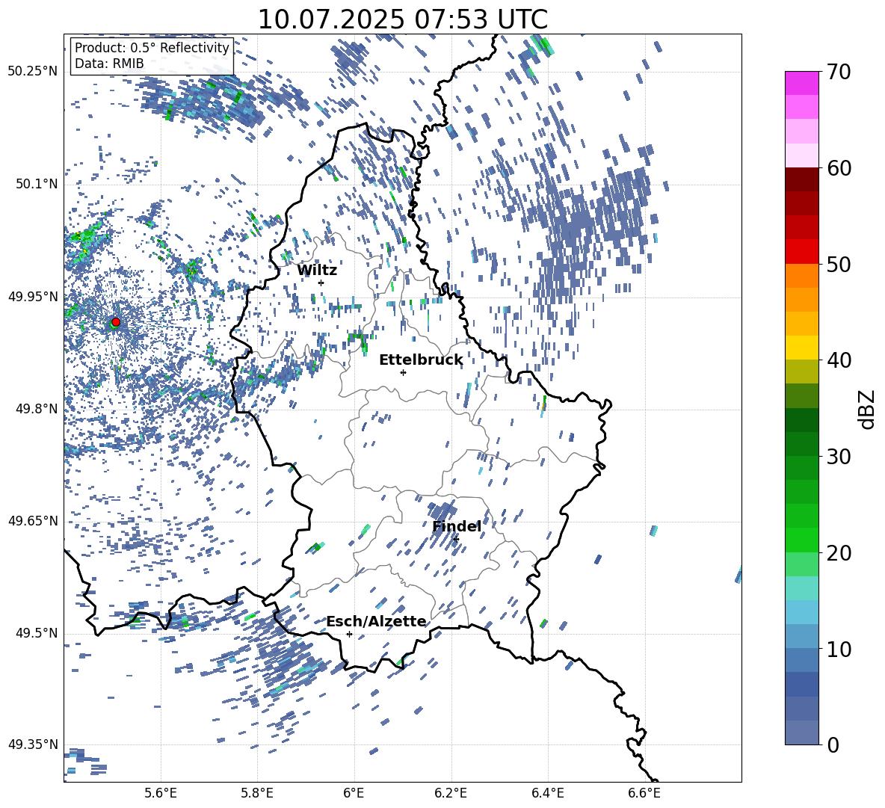Screen dimensions: 885x808
Task: Click the title 10.07.2025 07:53 UTC
Action: tap(402, 19)
